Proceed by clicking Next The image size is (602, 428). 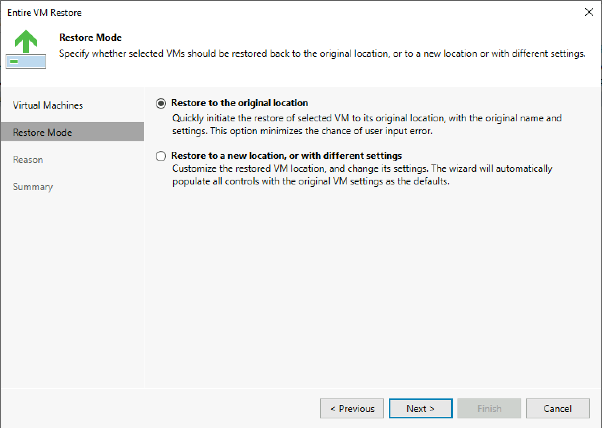coord(420,408)
